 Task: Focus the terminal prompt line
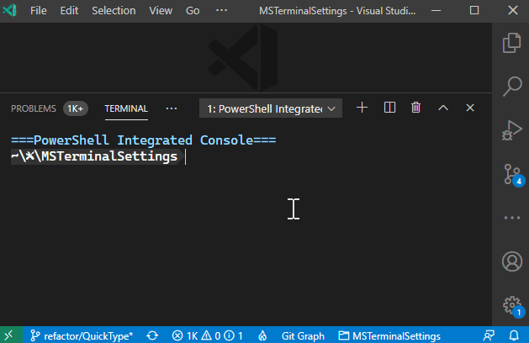(x=98, y=157)
